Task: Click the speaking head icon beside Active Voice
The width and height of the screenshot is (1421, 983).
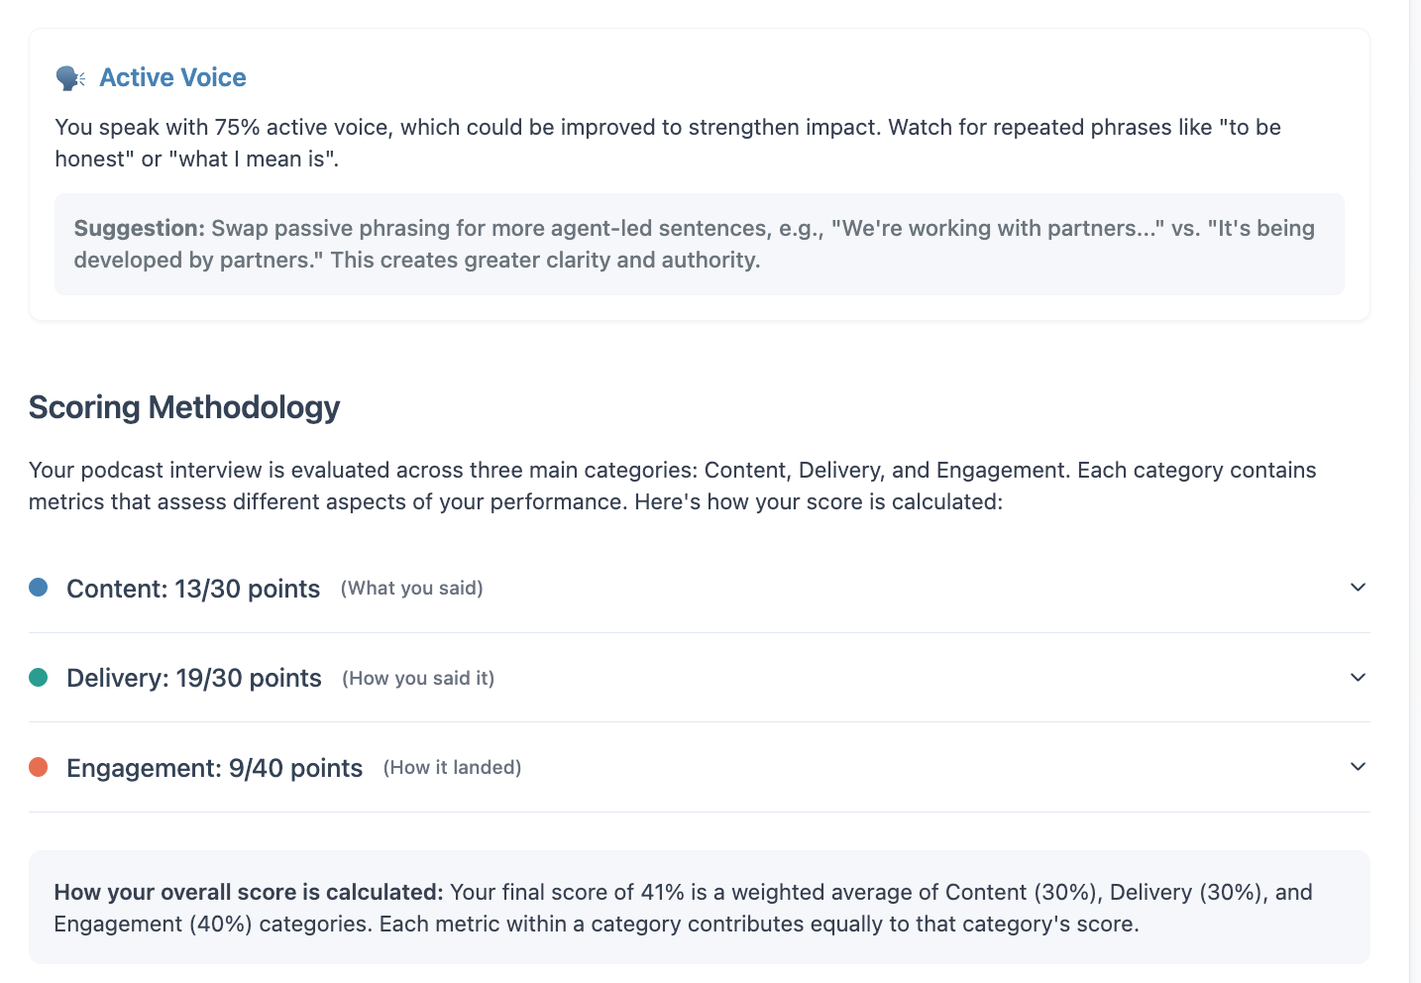Action: coord(70,77)
